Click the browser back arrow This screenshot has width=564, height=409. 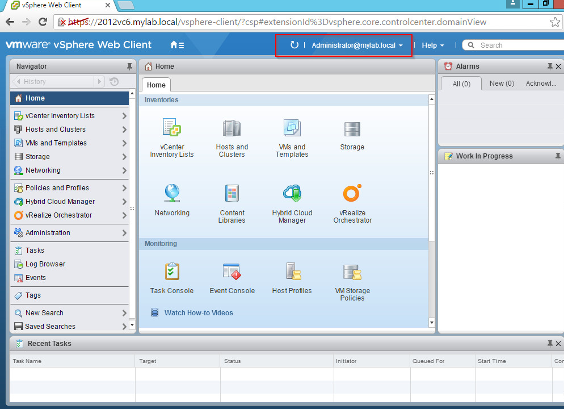coord(10,22)
